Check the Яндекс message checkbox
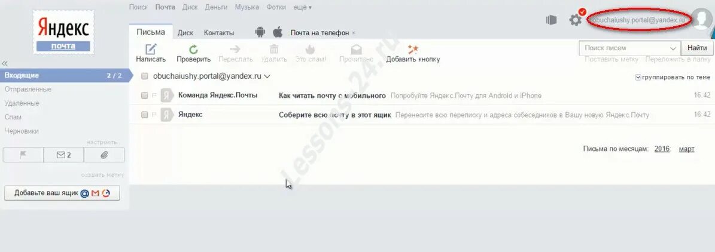The image size is (715, 252). point(145,115)
